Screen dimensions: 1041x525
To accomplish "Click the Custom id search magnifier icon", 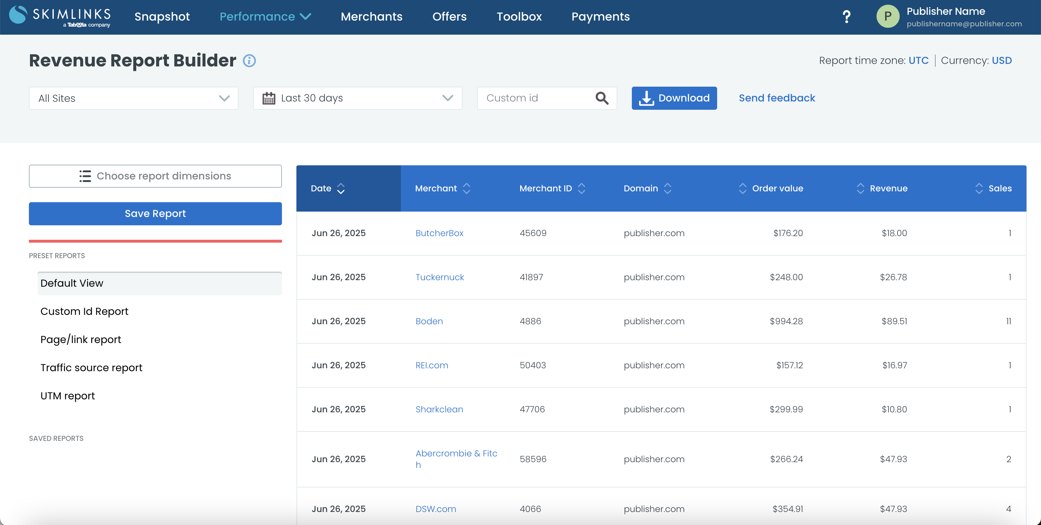I will 602,98.
